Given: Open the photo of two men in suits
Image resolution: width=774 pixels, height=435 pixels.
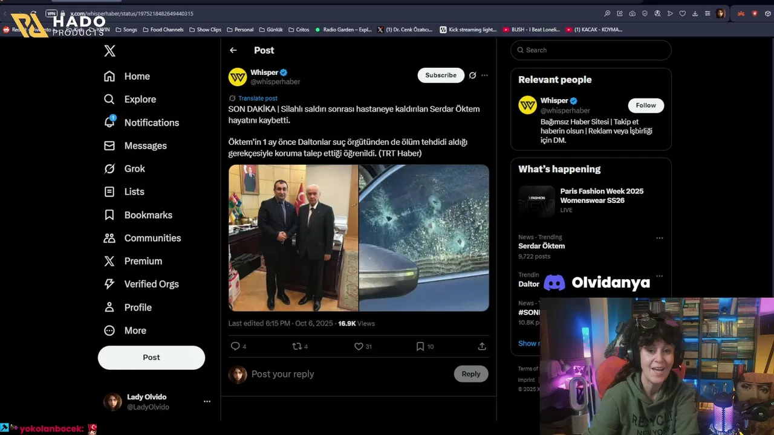Looking at the screenshot, I should [293, 238].
